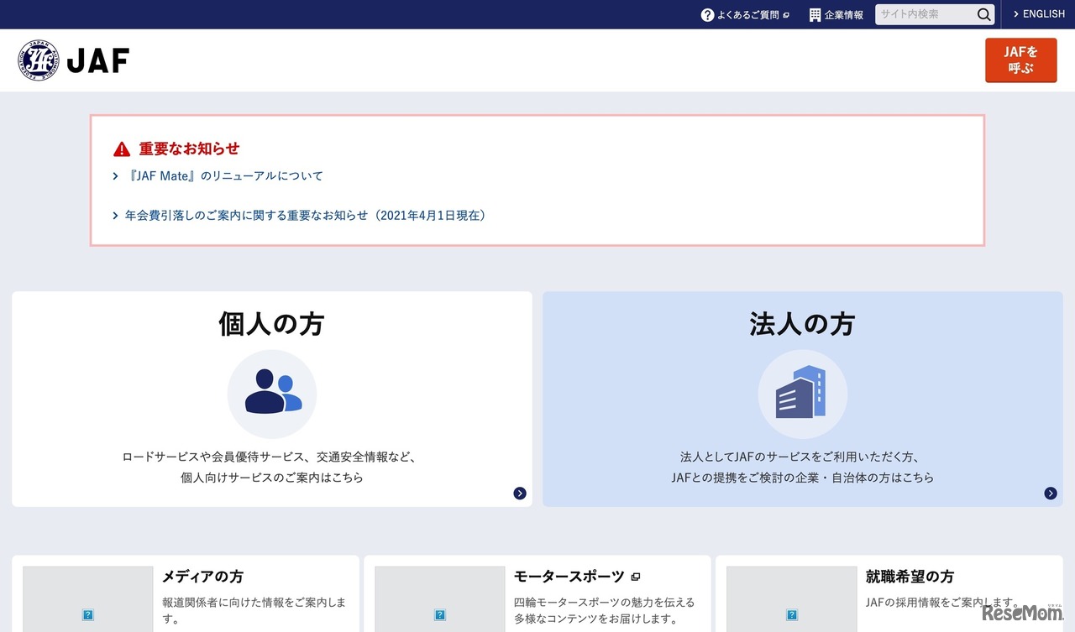This screenshot has width=1075, height=632.
Task: Click arrow icon in 法人の方 card
Action: pyautogui.click(x=1051, y=494)
